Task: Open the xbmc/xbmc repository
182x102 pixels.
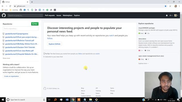Action: tap(142, 39)
